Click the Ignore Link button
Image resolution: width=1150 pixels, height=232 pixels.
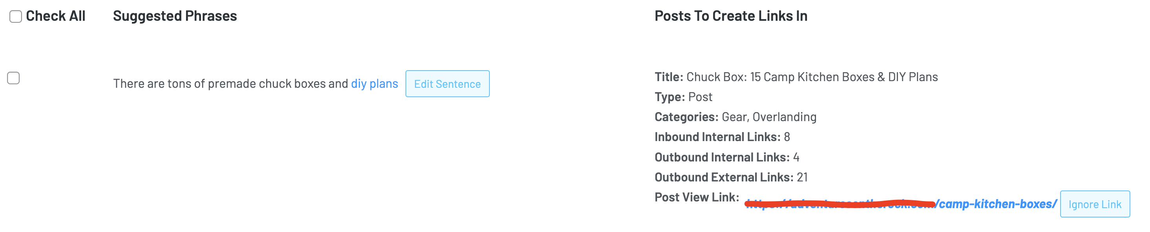[1095, 204]
